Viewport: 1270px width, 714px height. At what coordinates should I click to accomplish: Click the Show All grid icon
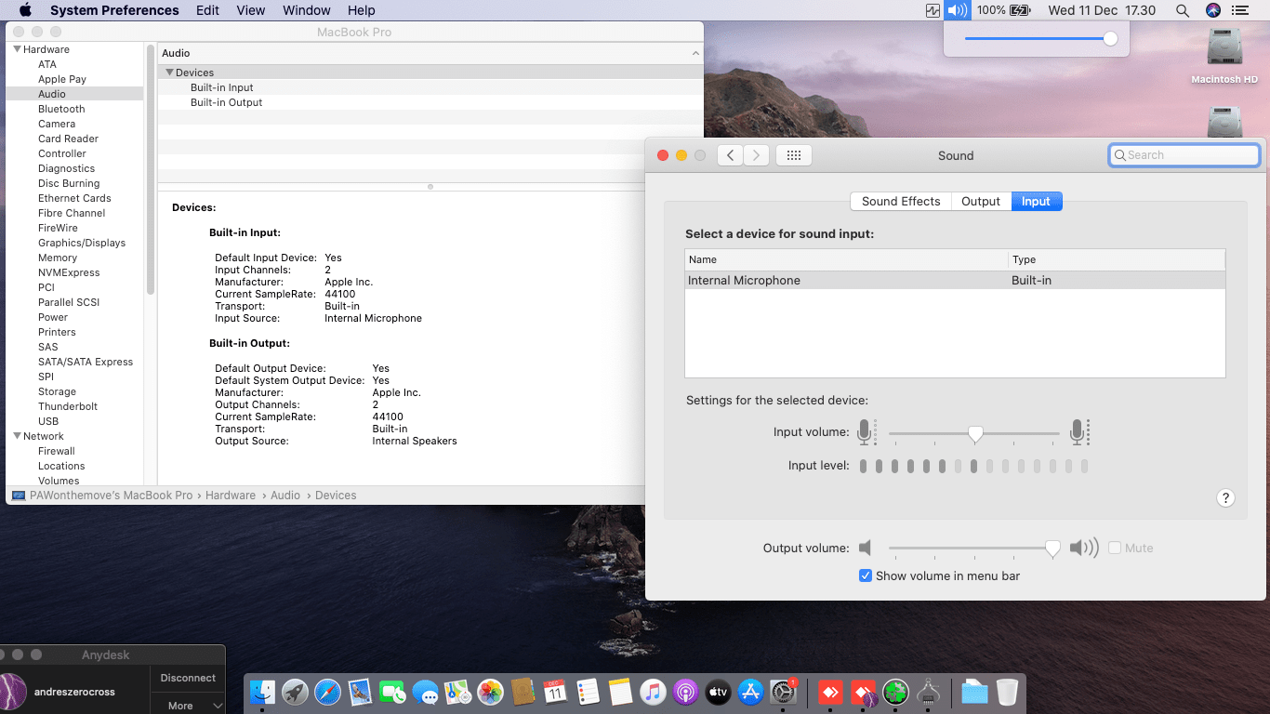pos(793,155)
